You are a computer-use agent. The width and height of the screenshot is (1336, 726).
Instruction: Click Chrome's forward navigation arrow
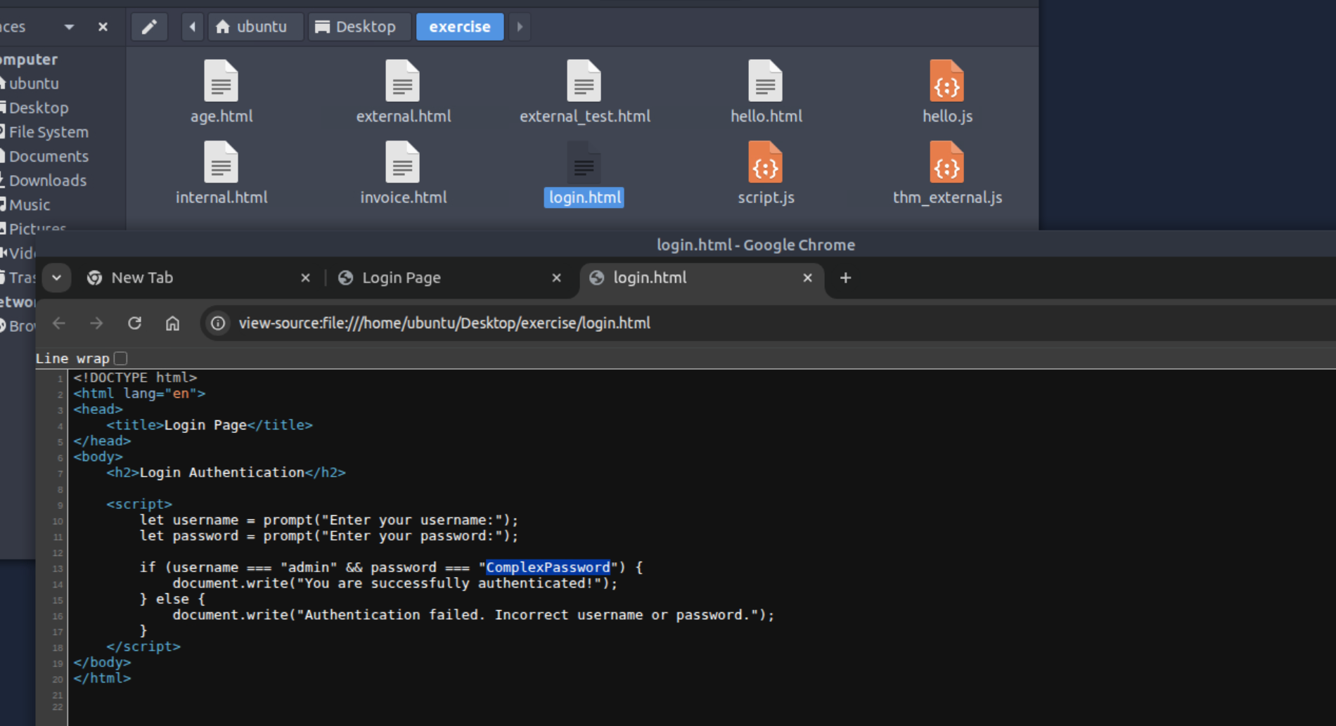click(x=96, y=323)
